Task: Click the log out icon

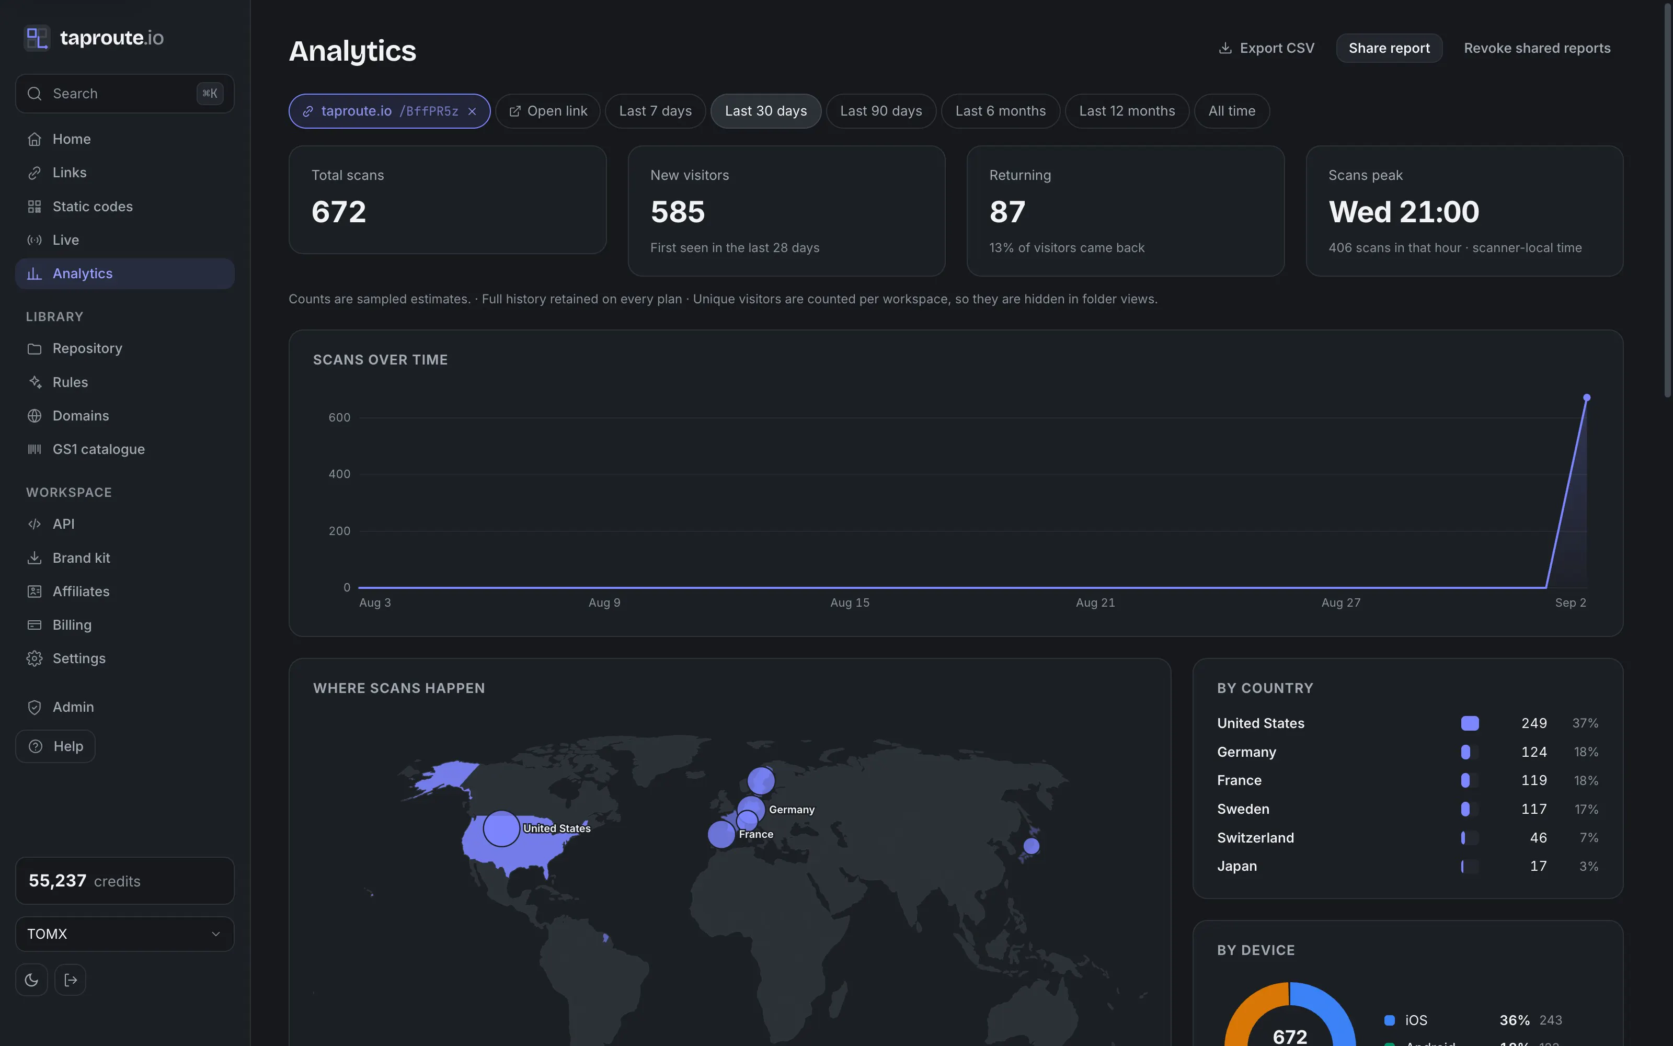Action: (x=71, y=980)
